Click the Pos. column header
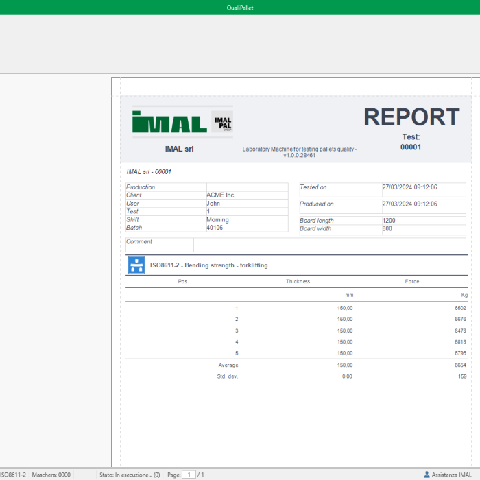 tap(183, 281)
